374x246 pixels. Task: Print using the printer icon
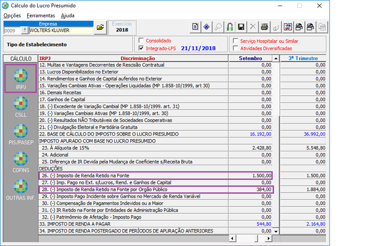264,27
